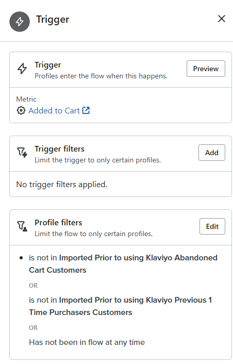233x364 pixels.
Task: Click the first OR separator in profile filters
Action: [x=33, y=285]
